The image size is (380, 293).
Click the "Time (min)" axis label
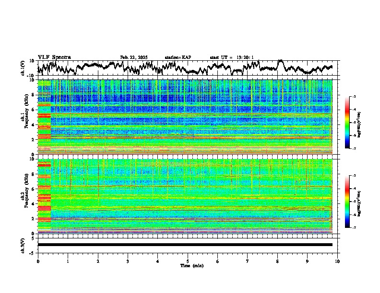(192, 266)
